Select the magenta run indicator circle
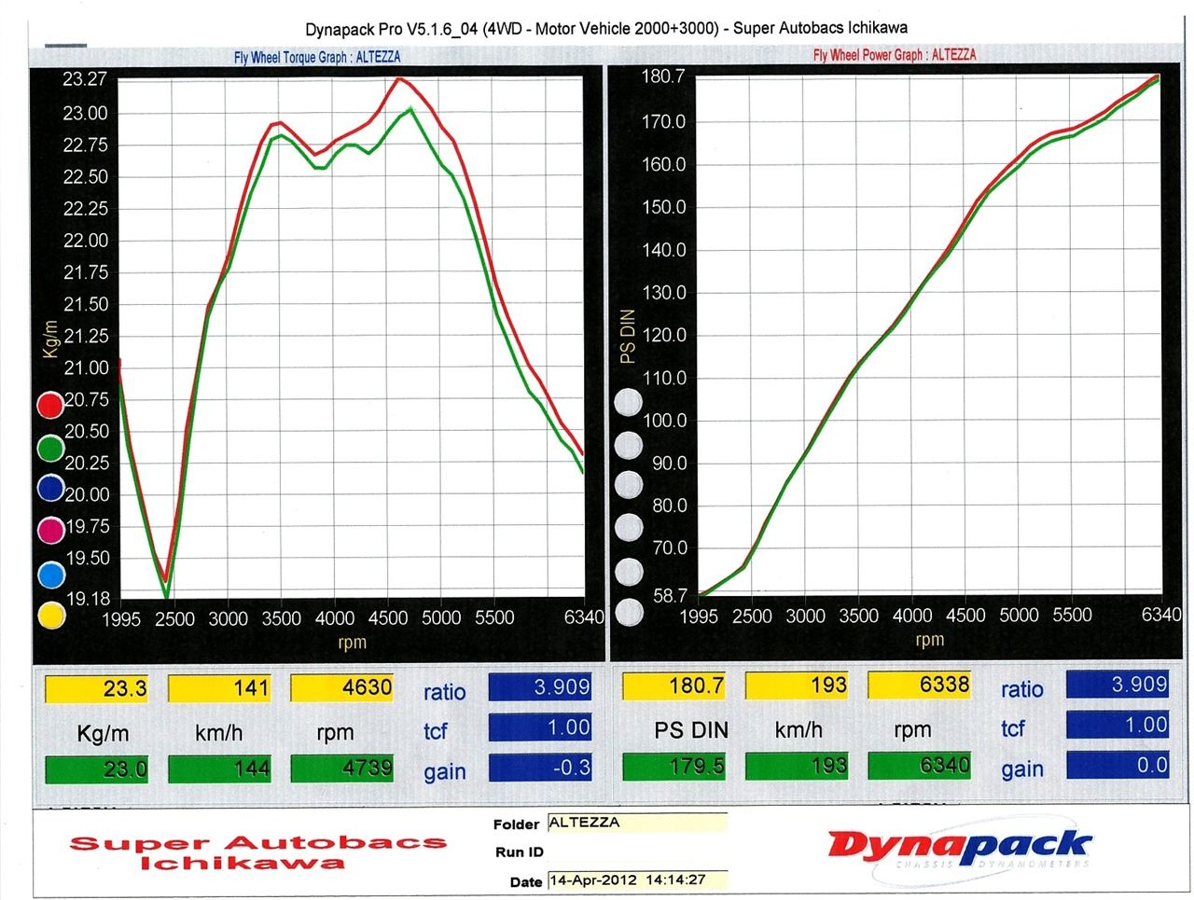1194x900 pixels. 49,531
